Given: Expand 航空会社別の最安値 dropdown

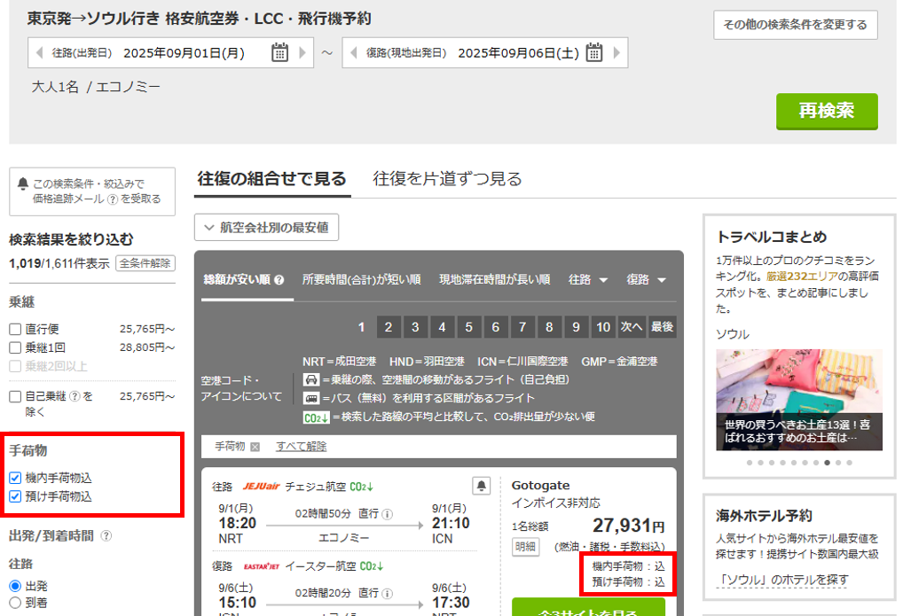Looking at the screenshot, I should (x=266, y=228).
